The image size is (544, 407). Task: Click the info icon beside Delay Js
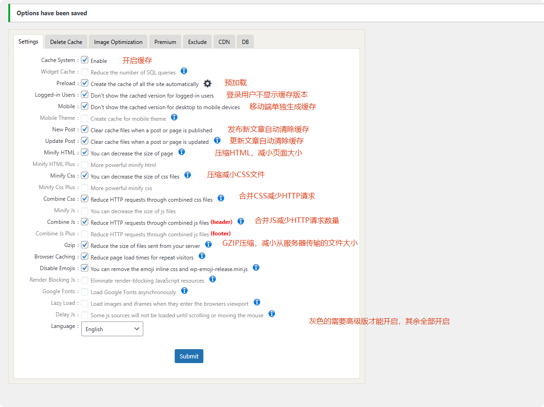pyautogui.click(x=272, y=314)
